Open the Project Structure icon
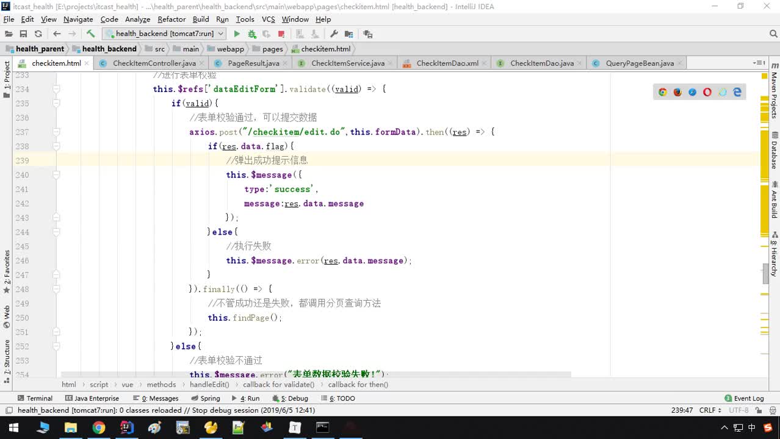780x439 pixels. pos(348,34)
